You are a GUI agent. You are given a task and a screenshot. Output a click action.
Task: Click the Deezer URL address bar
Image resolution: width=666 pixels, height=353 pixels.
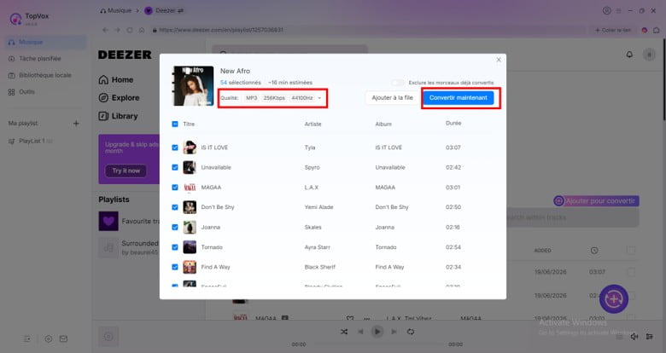pyautogui.click(x=367, y=30)
